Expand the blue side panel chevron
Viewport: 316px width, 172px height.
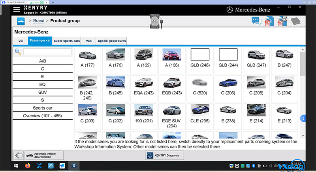coord(303,118)
